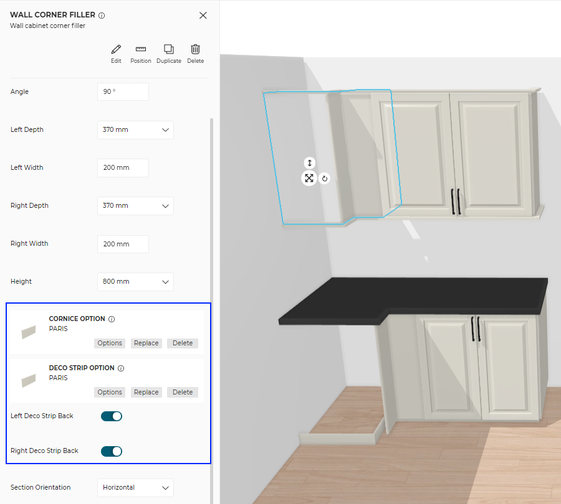Open the Right Depth dropdown

pyautogui.click(x=135, y=206)
